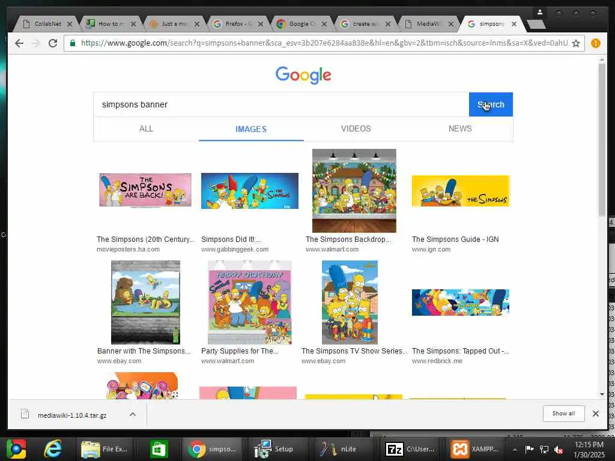
Task: Select the VIDEOS results tab
Action: click(356, 128)
